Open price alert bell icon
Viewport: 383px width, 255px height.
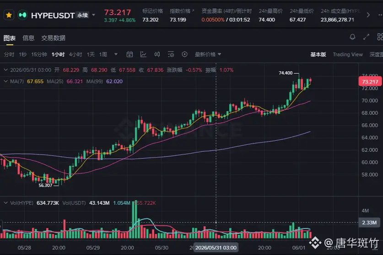coord(352,37)
